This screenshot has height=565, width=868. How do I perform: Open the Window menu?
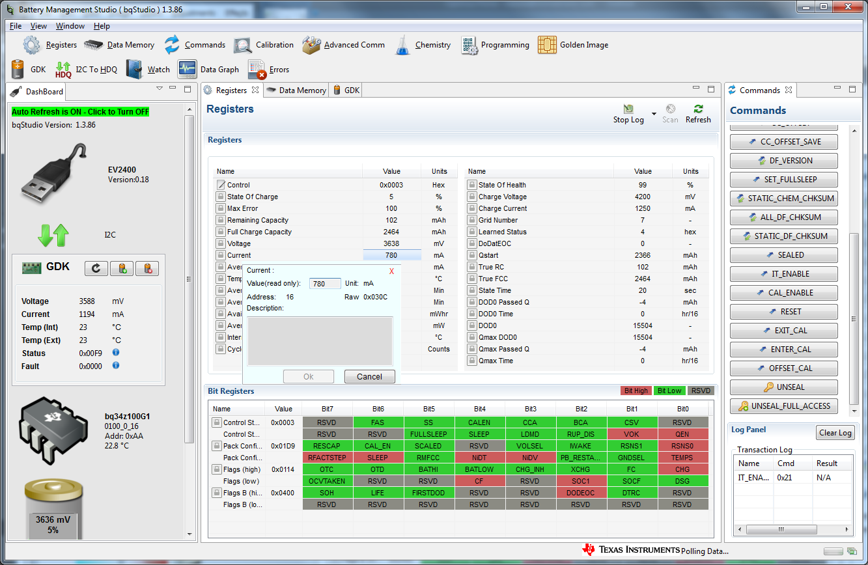70,26
